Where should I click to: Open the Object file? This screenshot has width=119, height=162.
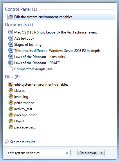pyautogui.click(x=19, y=121)
